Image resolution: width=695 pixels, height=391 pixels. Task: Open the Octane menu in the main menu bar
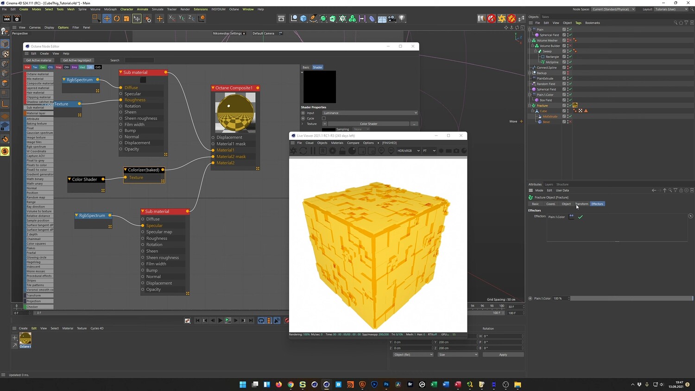click(x=234, y=9)
